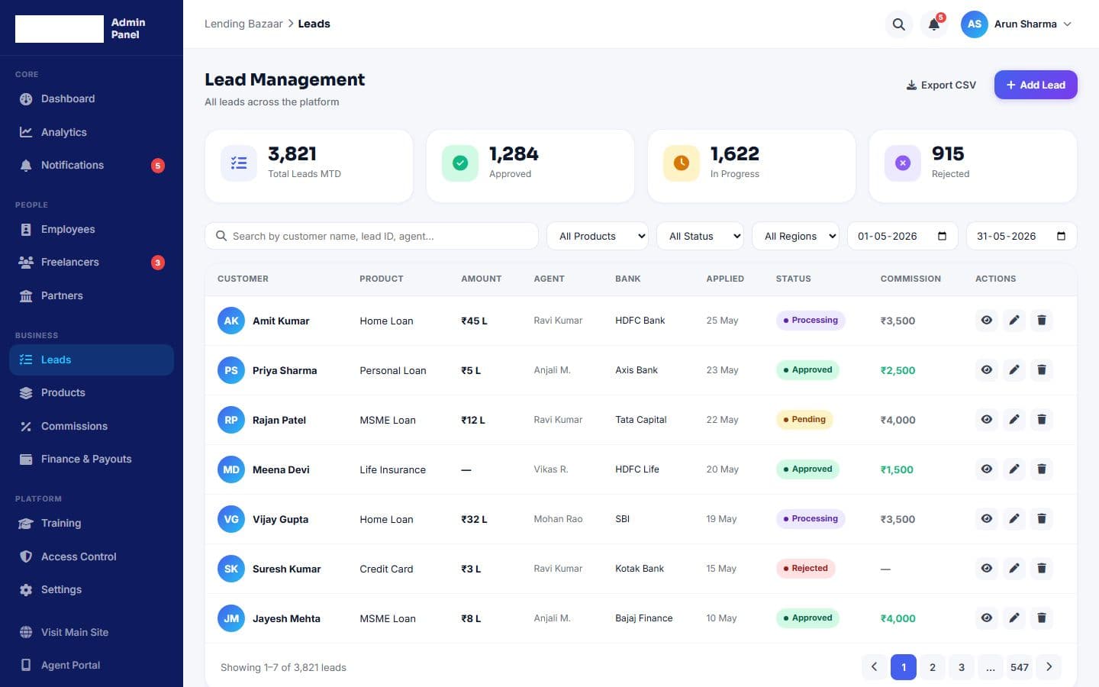View Priya Sharma's lead details
1099x687 pixels.
pyautogui.click(x=987, y=370)
